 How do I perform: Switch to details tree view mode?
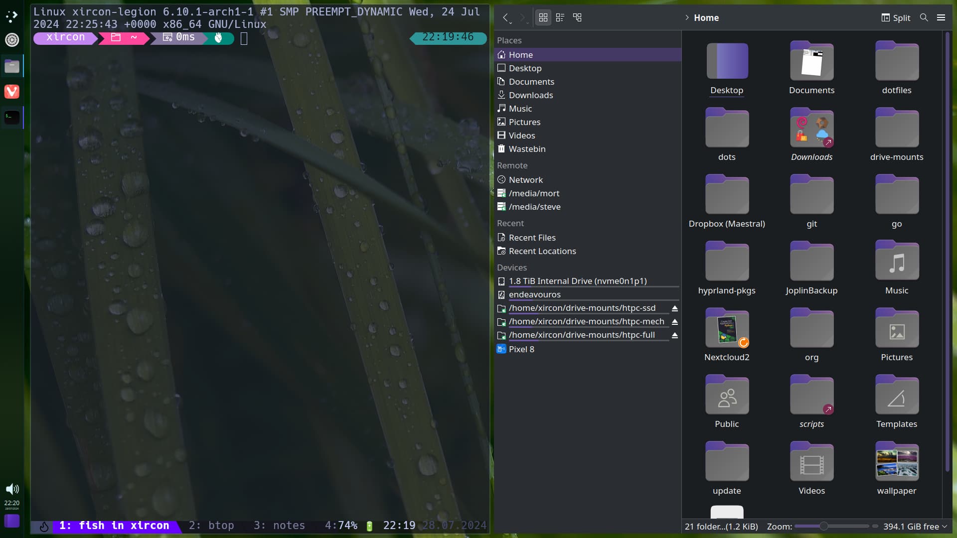(577, 17)
